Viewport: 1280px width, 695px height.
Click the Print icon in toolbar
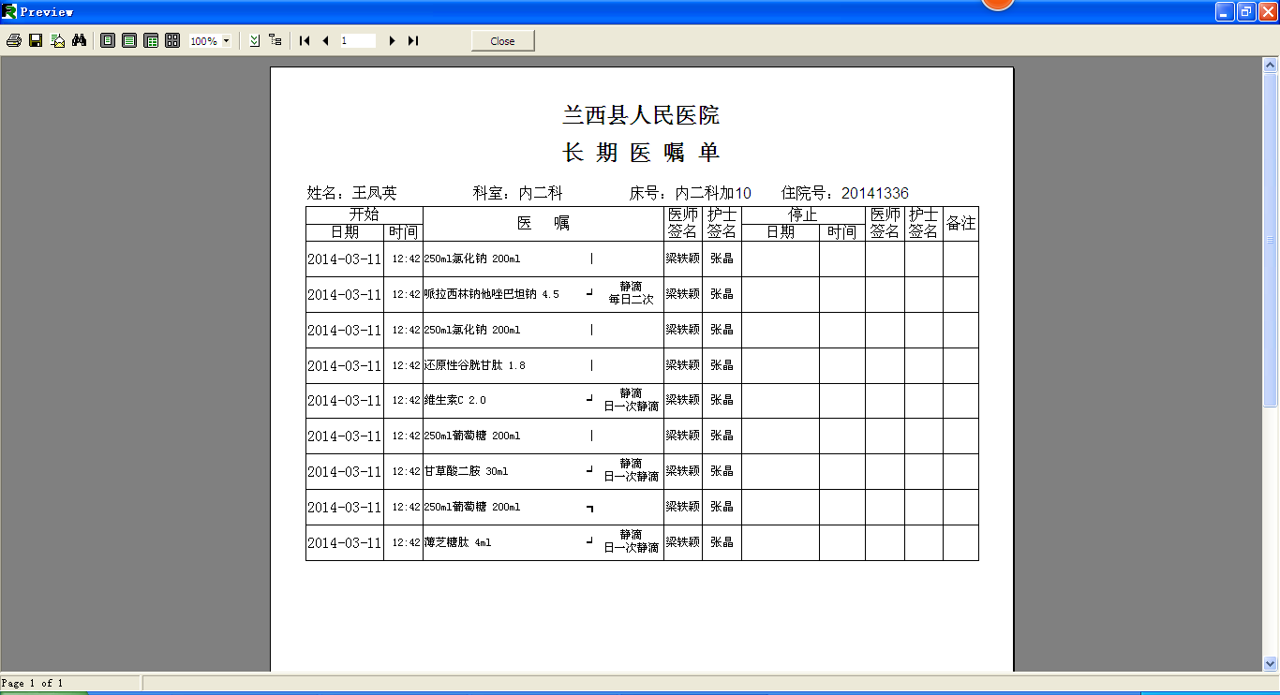(x=14, y=41)
